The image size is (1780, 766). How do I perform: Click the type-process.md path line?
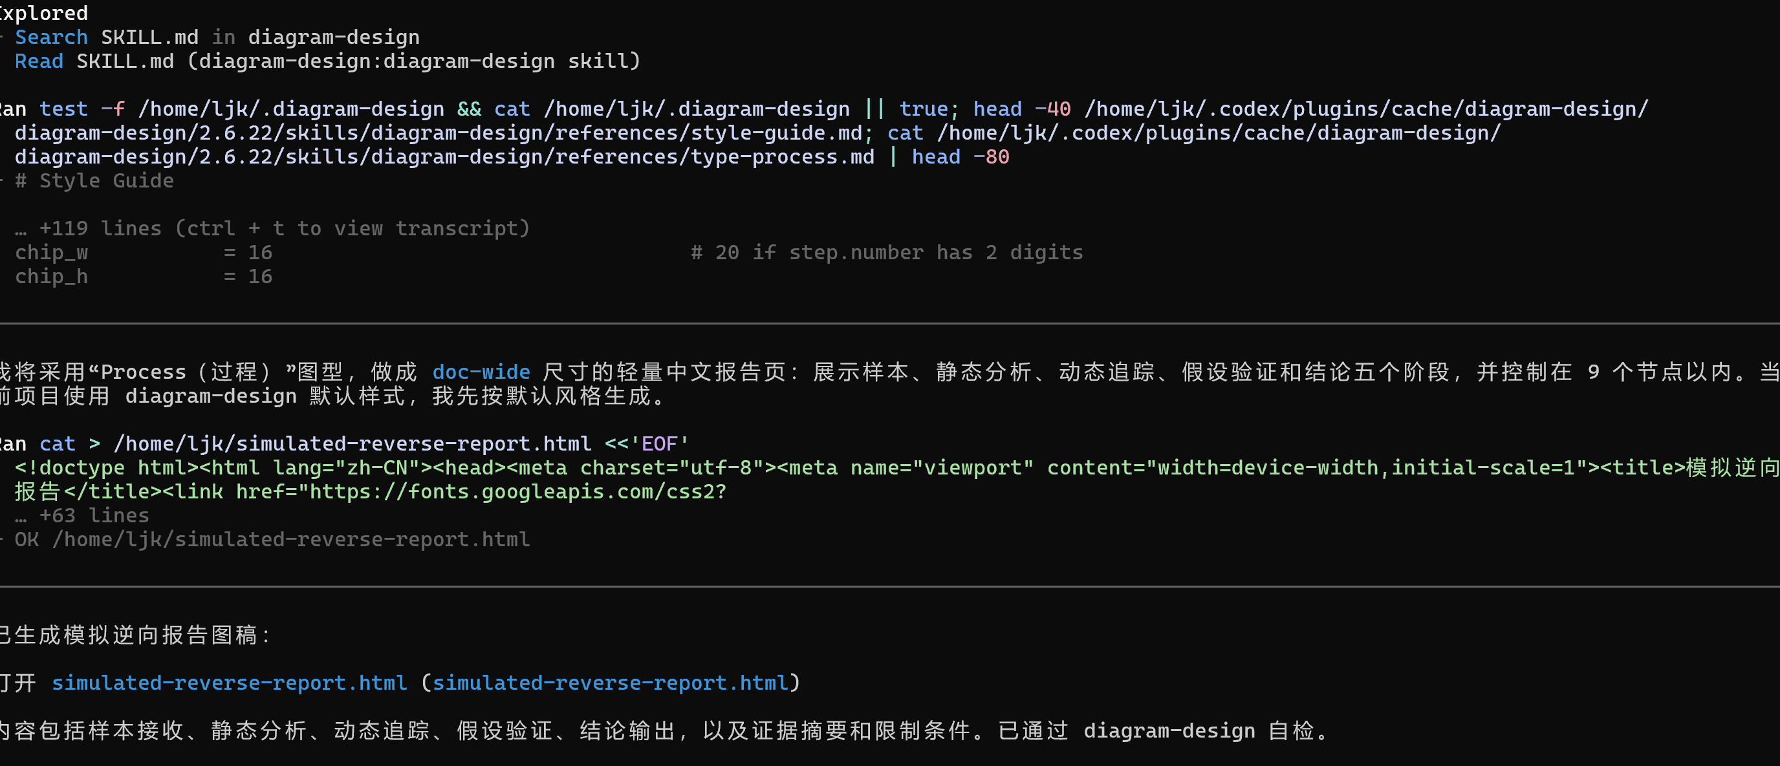click(x=512, y=157)
